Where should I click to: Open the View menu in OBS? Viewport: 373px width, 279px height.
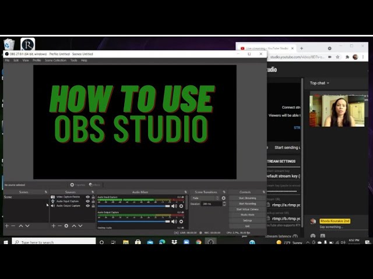click(26, 60)
